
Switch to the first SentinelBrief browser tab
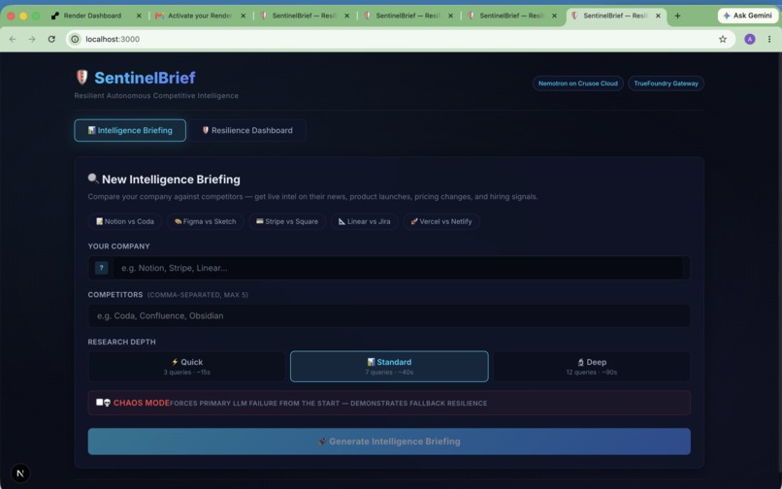pyautogui.click(x=305, y=16)
